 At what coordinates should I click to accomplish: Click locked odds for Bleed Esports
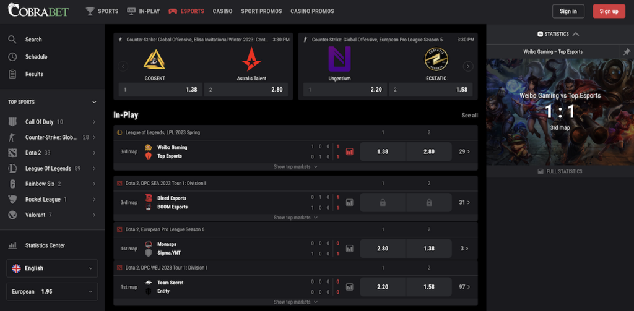point(383,203)
